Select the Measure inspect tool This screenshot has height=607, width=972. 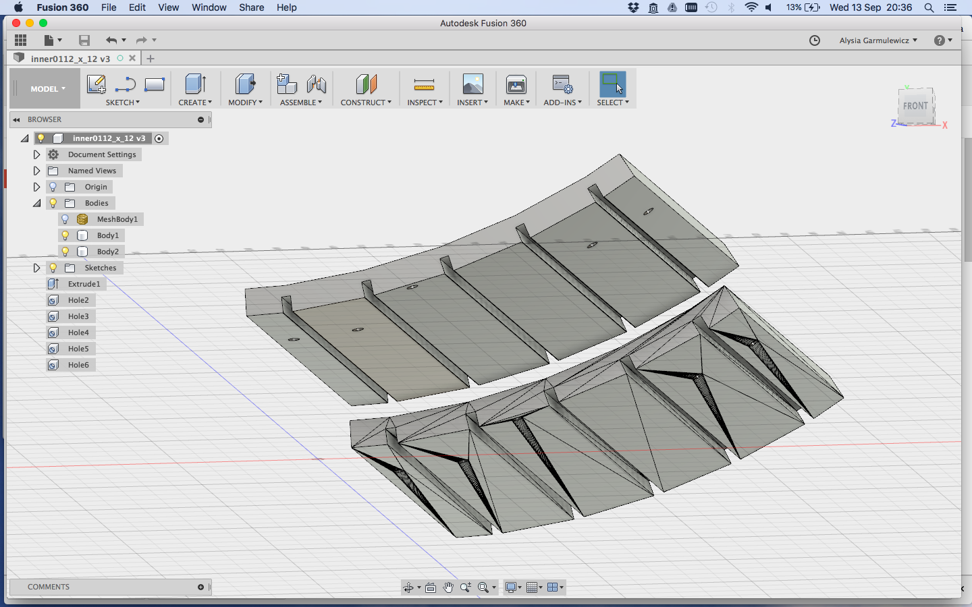tap(425, 84)
